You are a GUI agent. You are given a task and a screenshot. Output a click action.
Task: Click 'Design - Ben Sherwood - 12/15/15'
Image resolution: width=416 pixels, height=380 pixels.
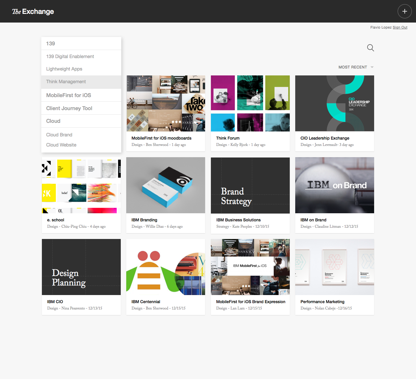[x=158, y=308]
